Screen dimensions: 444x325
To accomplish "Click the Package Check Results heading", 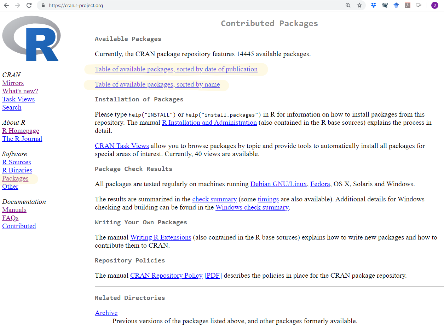I will (x=133, y=169).
